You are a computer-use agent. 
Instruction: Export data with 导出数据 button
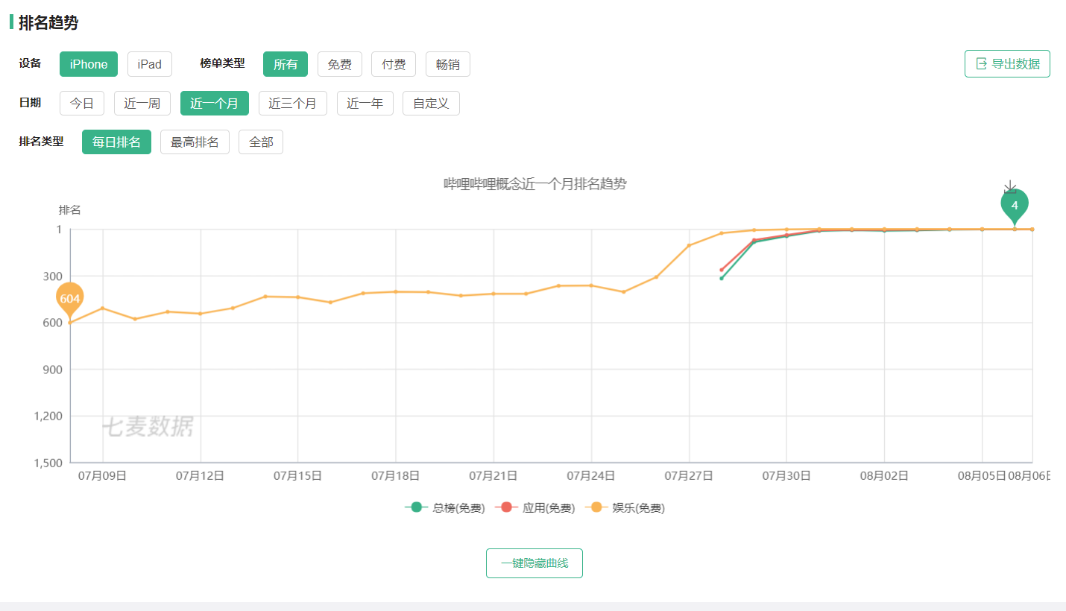coord(1007,64)
